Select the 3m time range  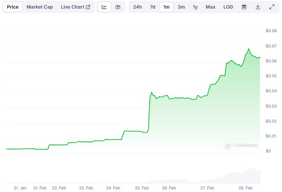(x=181, y=7)
